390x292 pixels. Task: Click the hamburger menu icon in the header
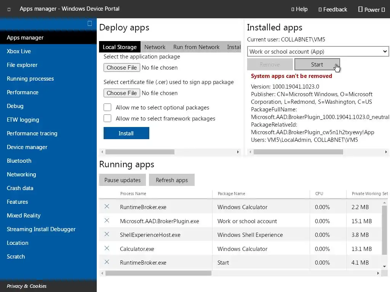9,9
